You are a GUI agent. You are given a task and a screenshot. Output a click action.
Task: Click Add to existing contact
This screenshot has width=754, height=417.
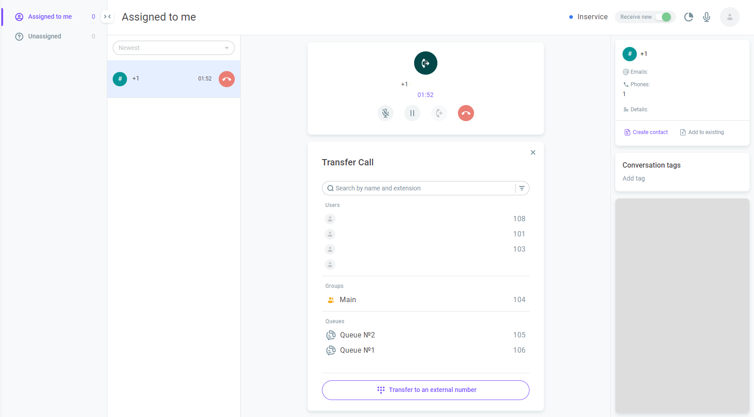[702, 132]
